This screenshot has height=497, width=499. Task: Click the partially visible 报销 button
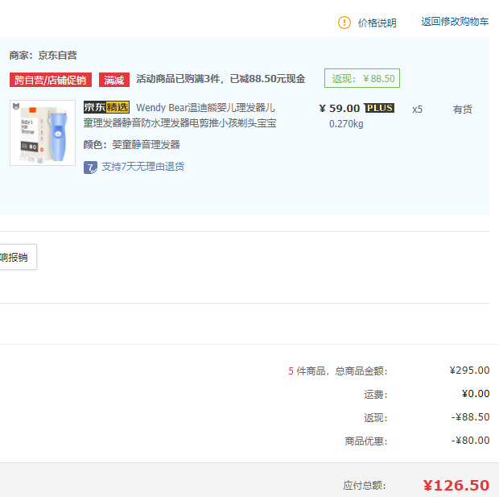point(18,257)
